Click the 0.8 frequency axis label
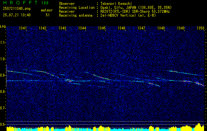This screenshot has height=131, width=207. tap(3, 92)
